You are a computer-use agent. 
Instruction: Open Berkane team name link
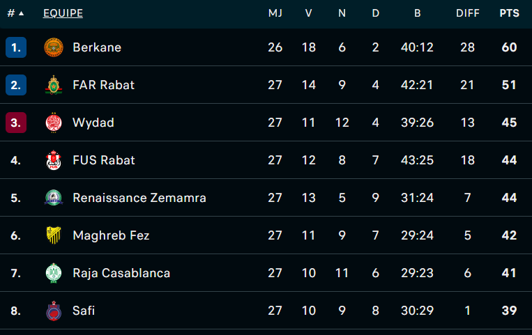[x=97, y=47]
